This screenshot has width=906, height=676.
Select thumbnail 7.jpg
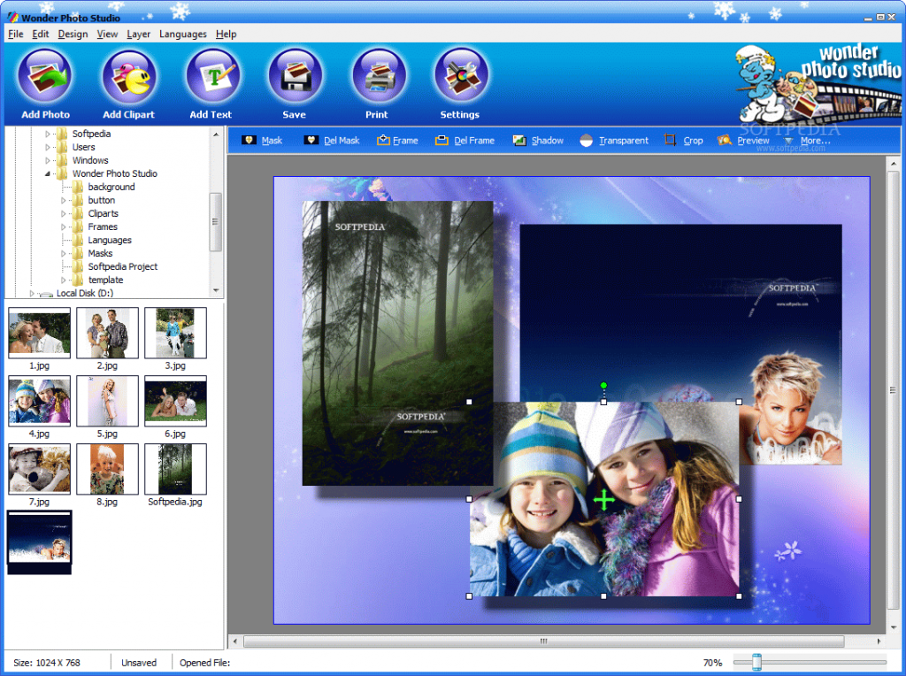[39, 469]
